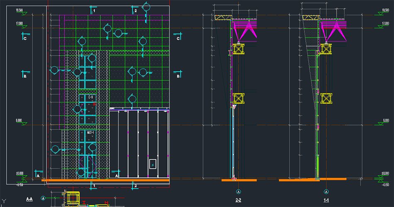Screen dimensions: 394x207
Task: Select the left section cut marker C
Action: pyautogui.click(x=25, y=37)
